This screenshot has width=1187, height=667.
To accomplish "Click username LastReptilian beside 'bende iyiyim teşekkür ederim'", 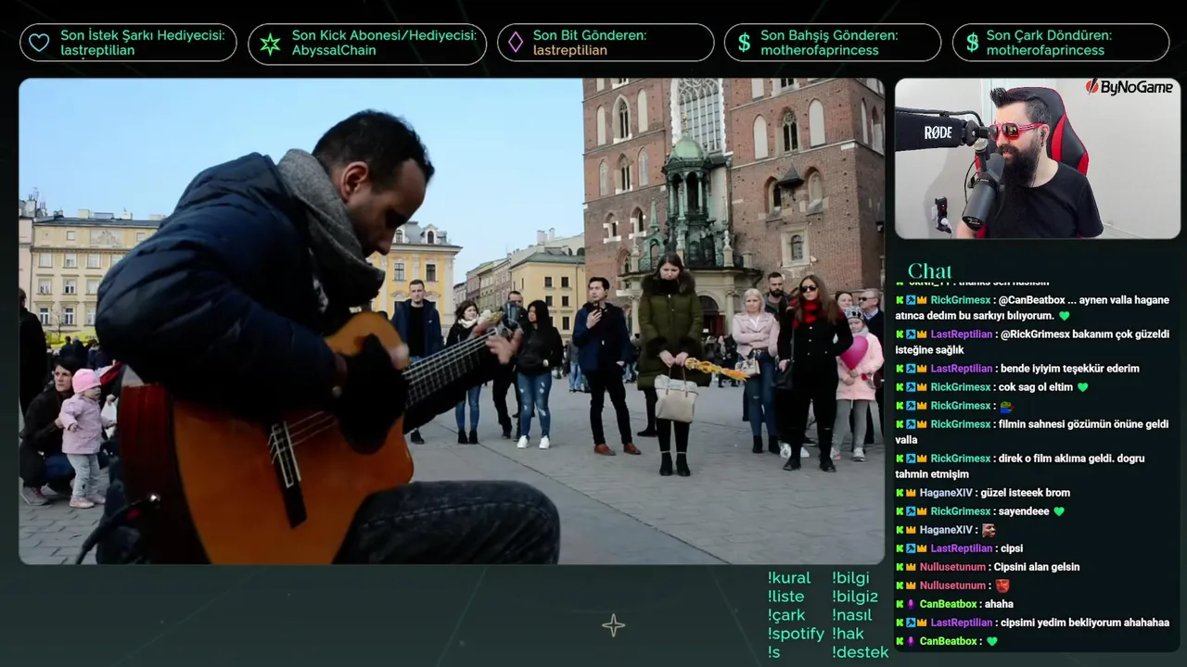I will [x=962, y=369].
